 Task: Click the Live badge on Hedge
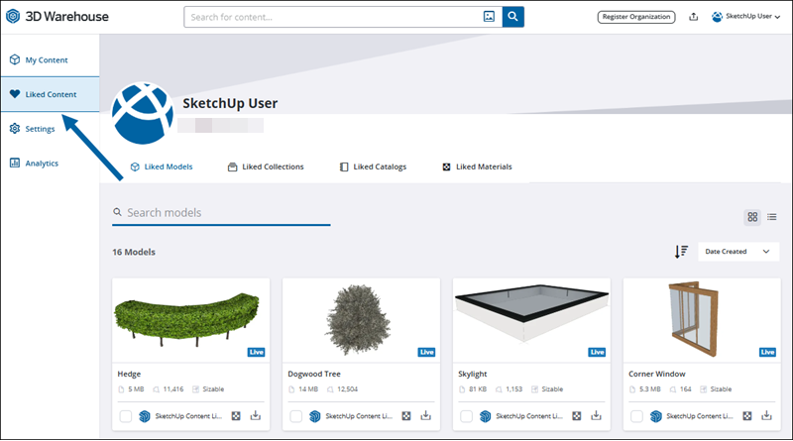click(256, 352)
